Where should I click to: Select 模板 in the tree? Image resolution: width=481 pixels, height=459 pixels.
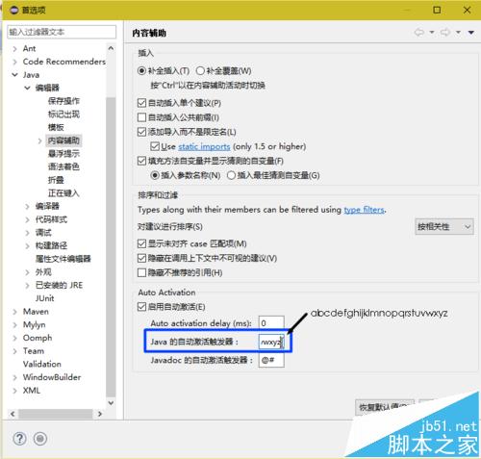click(x=56, y=127)
